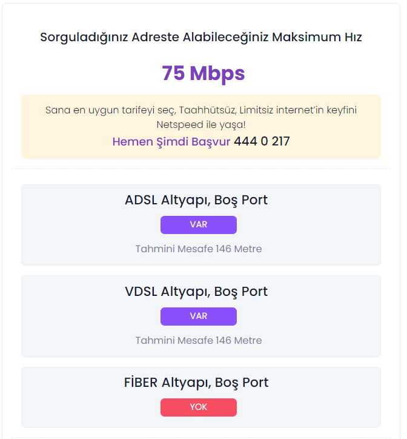Click the red YOK button under FİBER Altyapı
Image resolution: width=407 pixels, height=439 pixels.
[x=198, y=407]
